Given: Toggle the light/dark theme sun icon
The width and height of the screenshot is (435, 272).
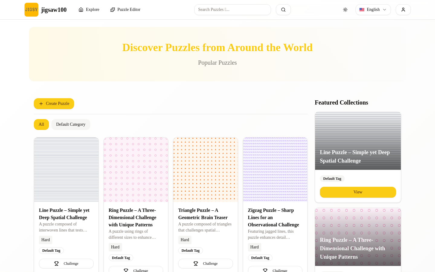Looking at the screenshot, I should [345, 10].
